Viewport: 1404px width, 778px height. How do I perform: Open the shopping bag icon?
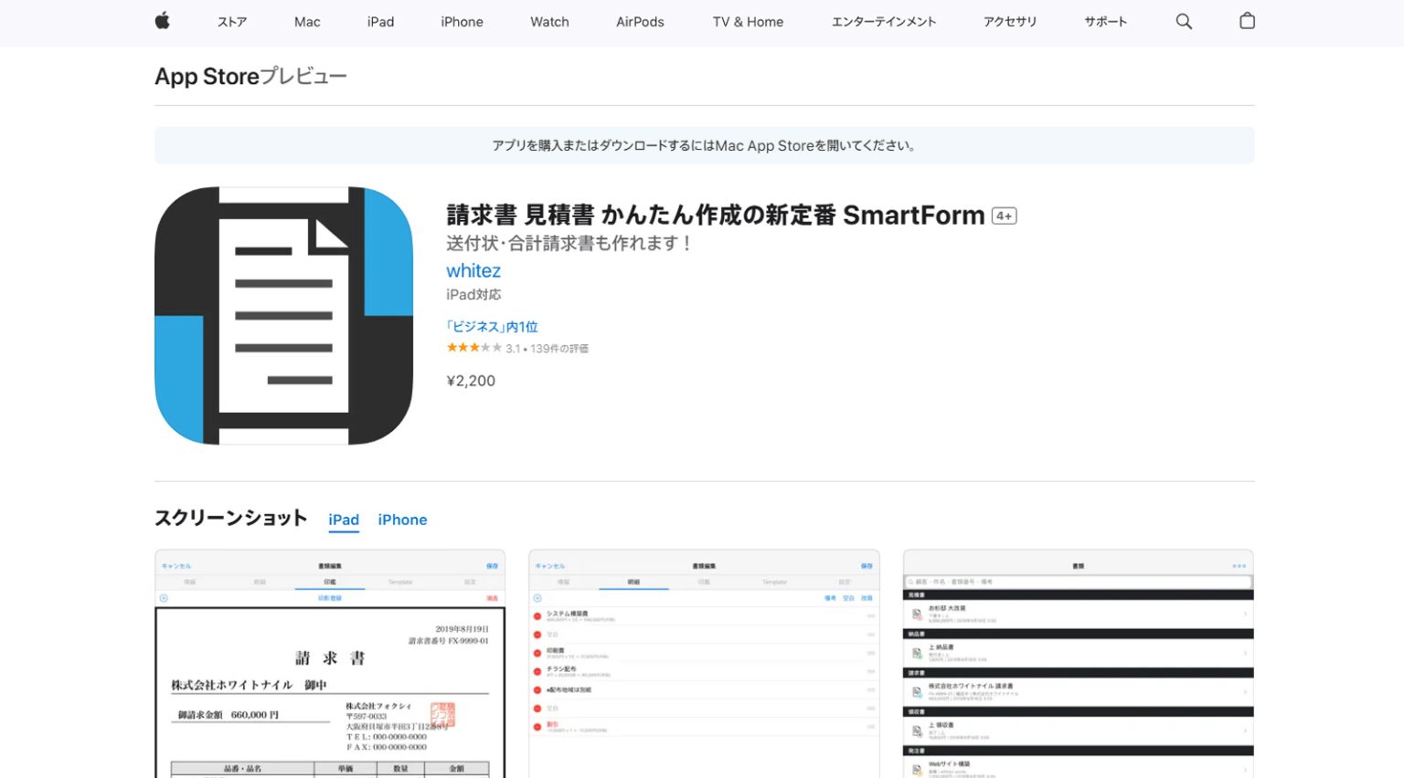point(1247,21)
